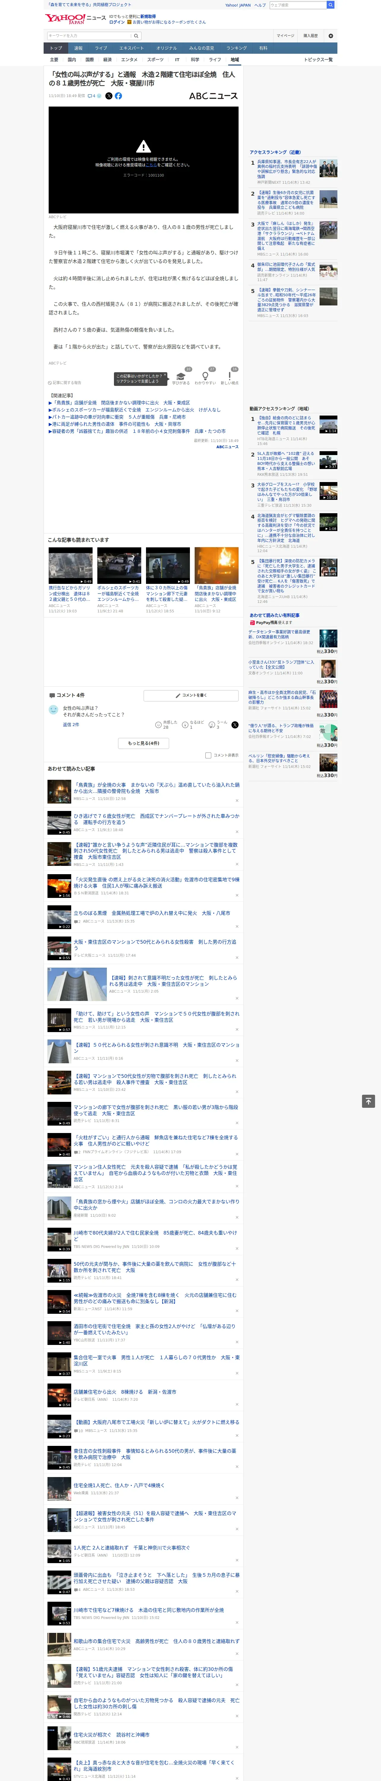This screenshot has height=1781, width=381.
Task: Select the エンタメ category
Action: click(x=129, y=59)
